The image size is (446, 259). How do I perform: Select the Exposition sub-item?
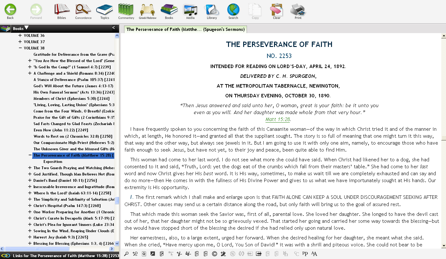point(53,161)
